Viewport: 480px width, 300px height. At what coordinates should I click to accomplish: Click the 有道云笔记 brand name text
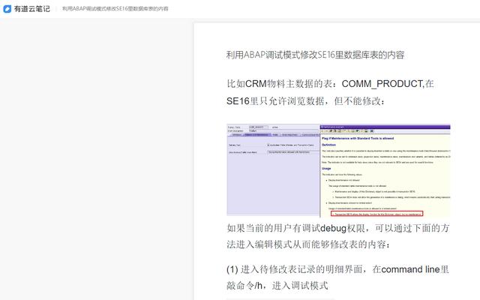click(x=31, y=9)
